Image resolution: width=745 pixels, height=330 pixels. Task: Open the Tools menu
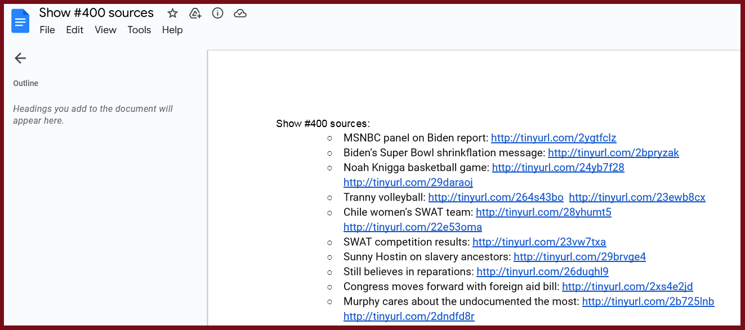coord(139,30)
